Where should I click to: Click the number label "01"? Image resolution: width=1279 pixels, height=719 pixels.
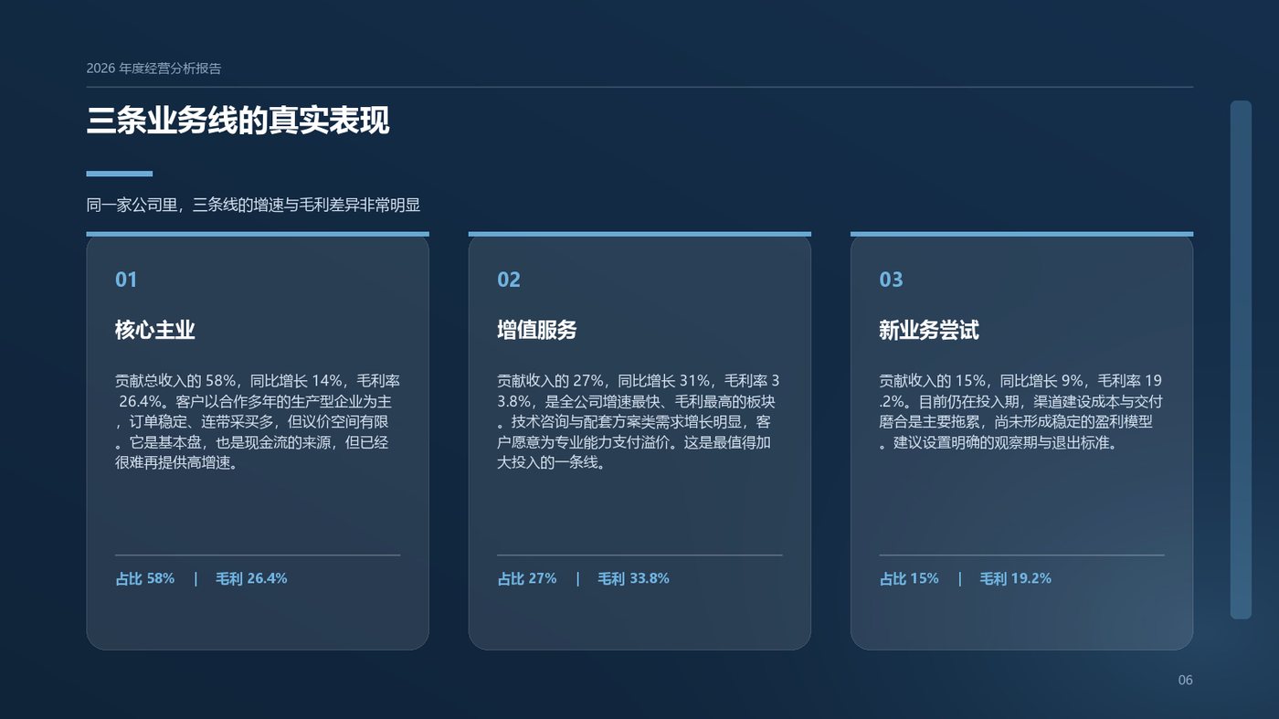pos(126,280)
